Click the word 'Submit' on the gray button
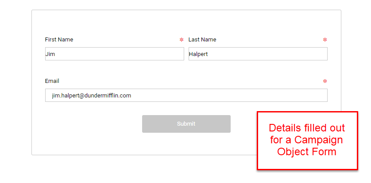Image resolution: width=371 pixels, height=183 pixels. coord(186,124)
